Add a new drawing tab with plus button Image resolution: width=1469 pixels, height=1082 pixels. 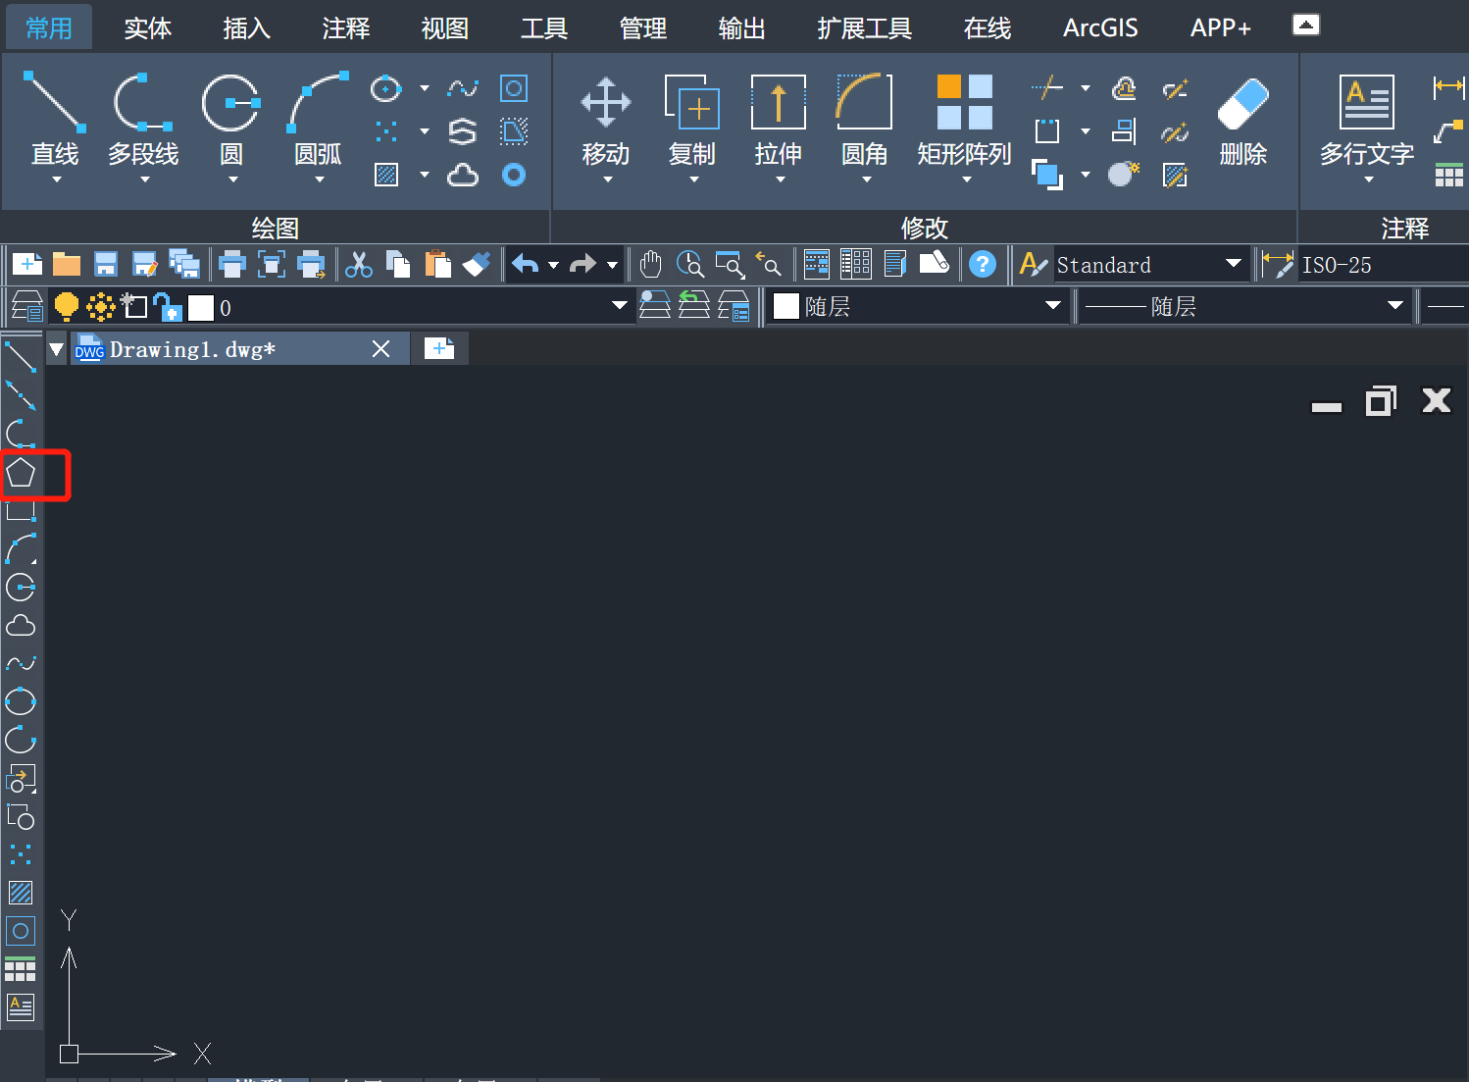439,348
